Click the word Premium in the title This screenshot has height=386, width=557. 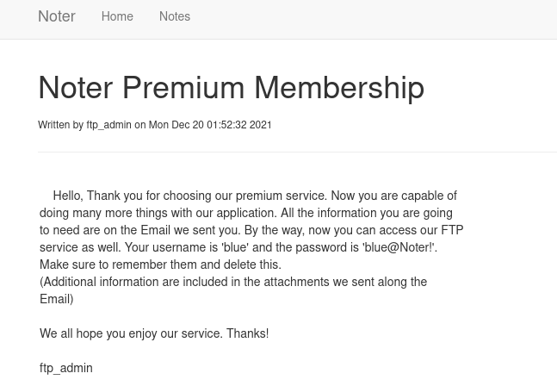183,87
